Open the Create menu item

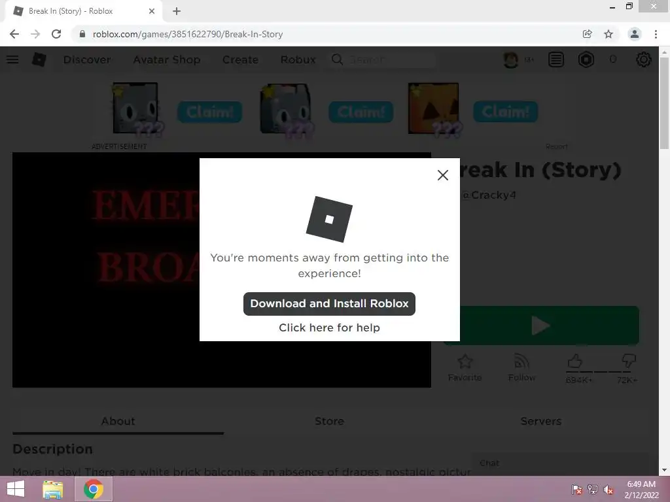pos(240,59)
